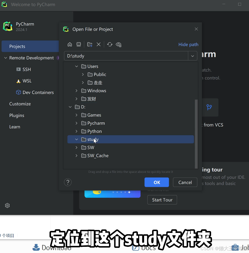Select the Projects tab in sidebar

point(30,46)
